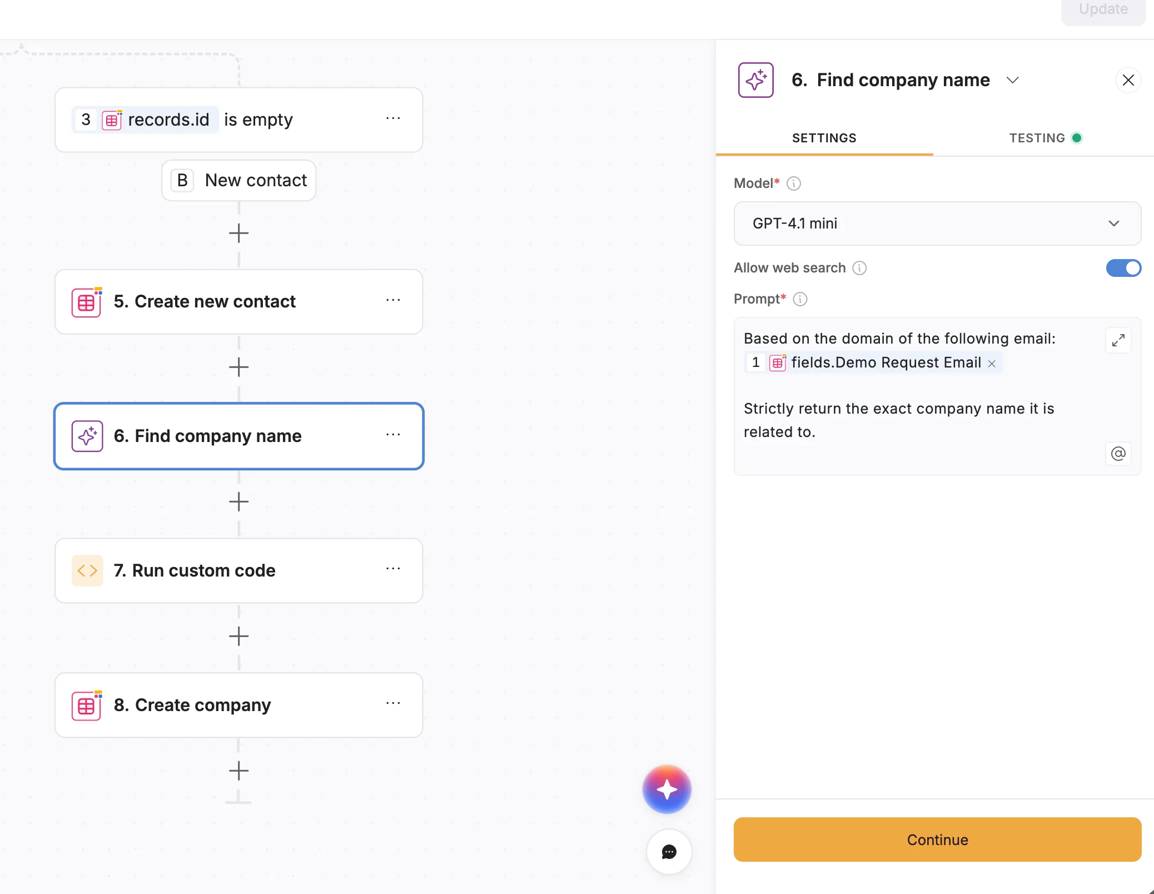This screenshot has height=894, width=1154.
Task: Click the Model info tooltip icon
Action: pyautogui.click(x=793, y=183)
